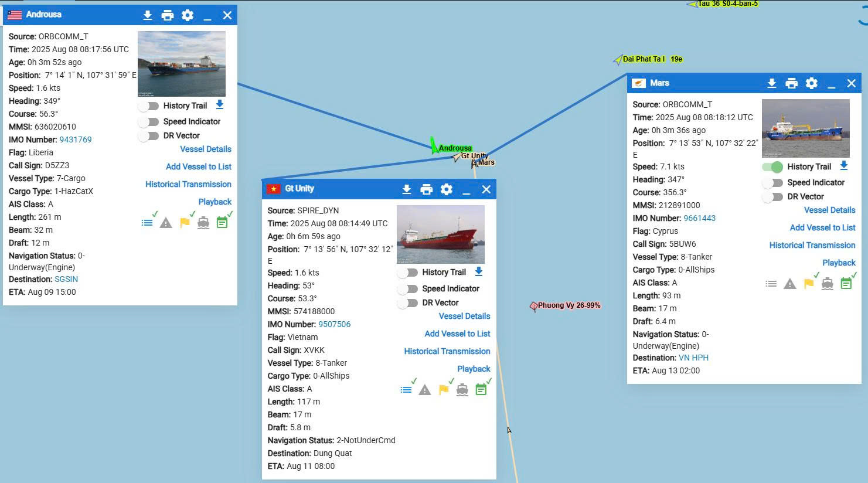Download Androusa vessel info from panel header

[x=148, y=15]
